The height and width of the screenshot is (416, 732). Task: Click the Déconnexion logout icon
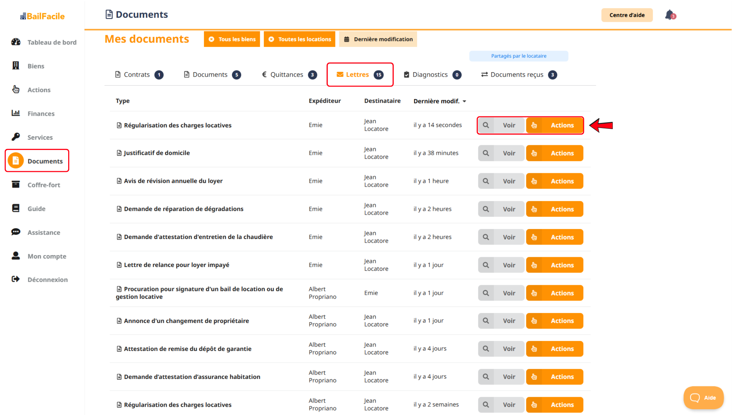pos(16,279)
